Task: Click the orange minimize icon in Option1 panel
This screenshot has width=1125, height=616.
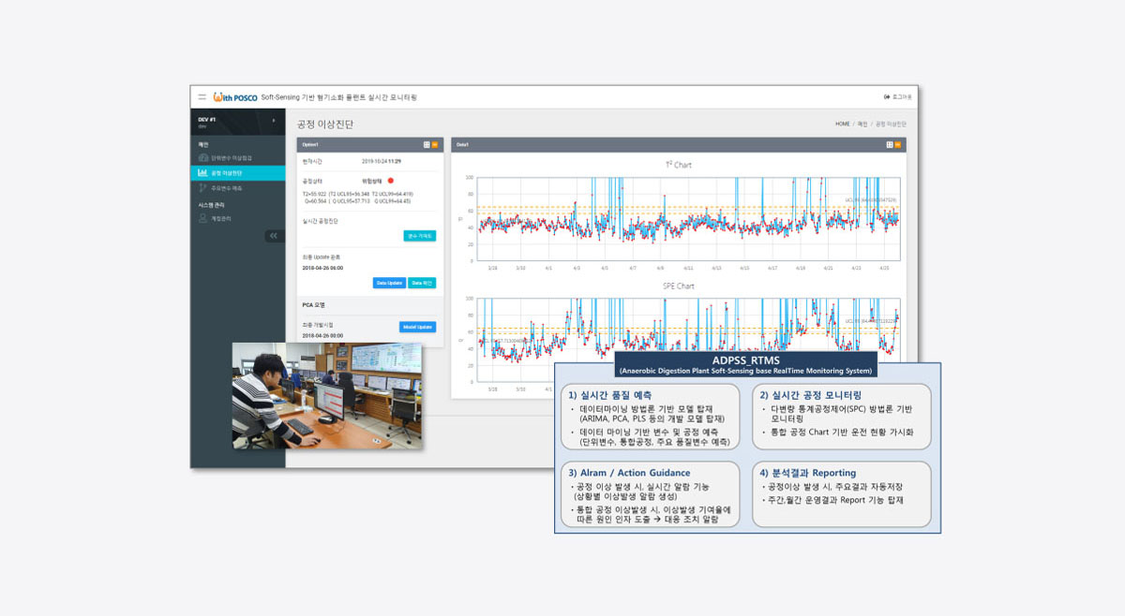Action: [435, 144]
